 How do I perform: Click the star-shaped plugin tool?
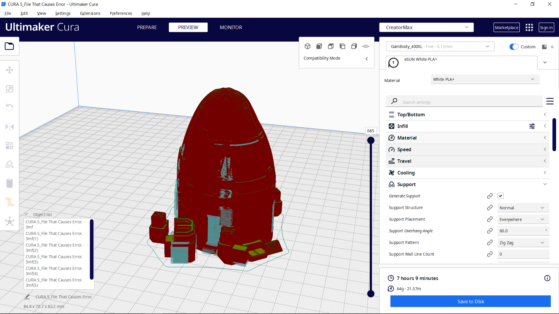click(9, 221)
